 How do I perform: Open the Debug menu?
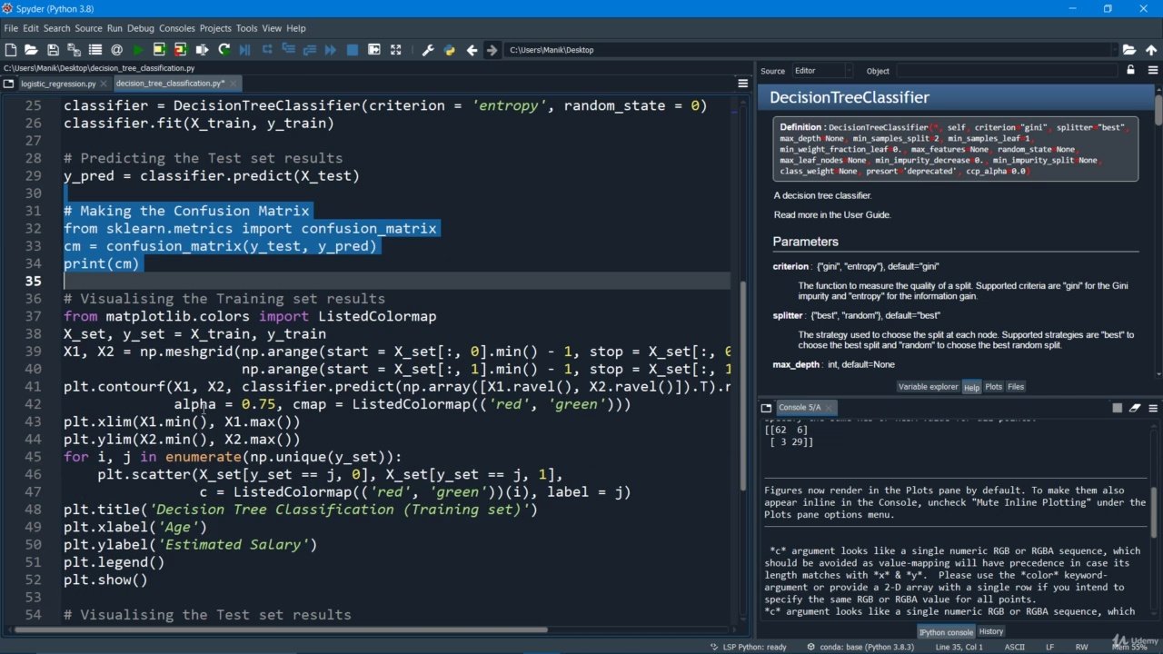[141, 28]
